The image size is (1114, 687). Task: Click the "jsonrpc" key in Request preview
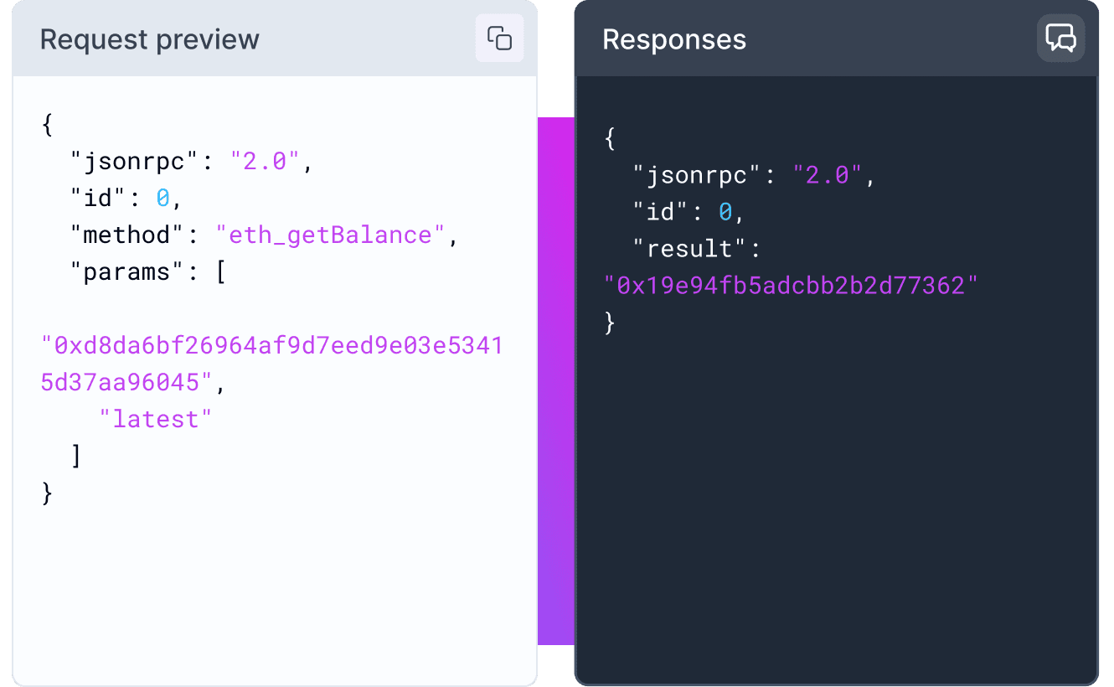pos(136,161)
